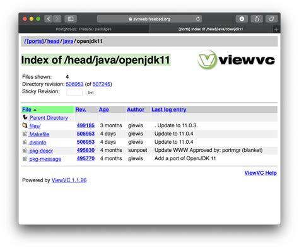Sort the listing by the Age column
This screenshot has width=299, height=249.
[x=104, y=110]
